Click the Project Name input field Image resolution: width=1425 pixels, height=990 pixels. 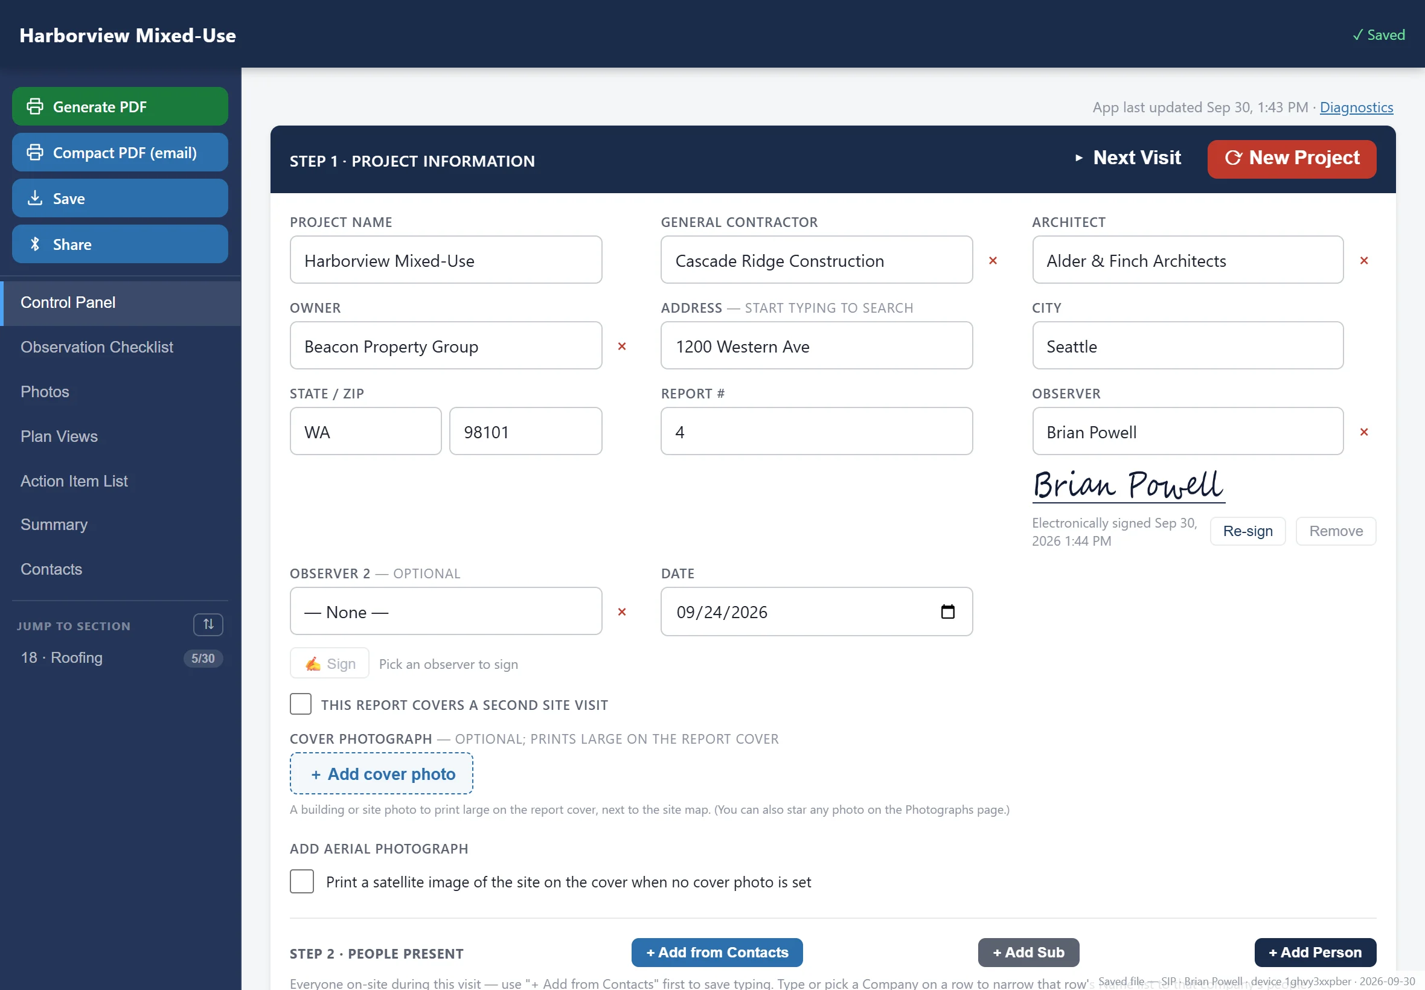click(446, 261)
